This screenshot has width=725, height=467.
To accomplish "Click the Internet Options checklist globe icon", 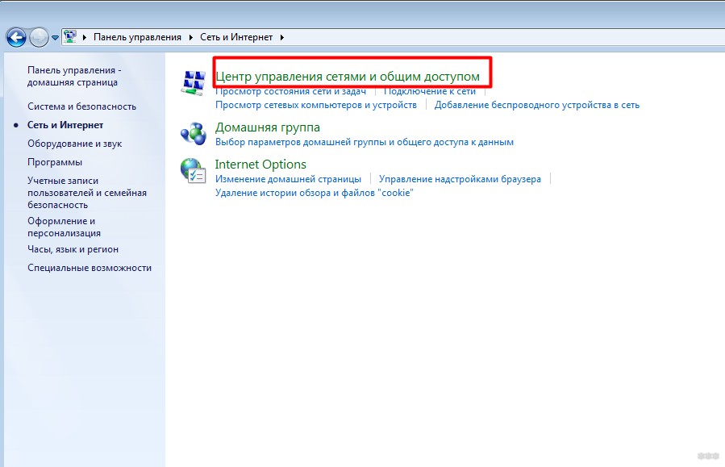I will (194, 170).
